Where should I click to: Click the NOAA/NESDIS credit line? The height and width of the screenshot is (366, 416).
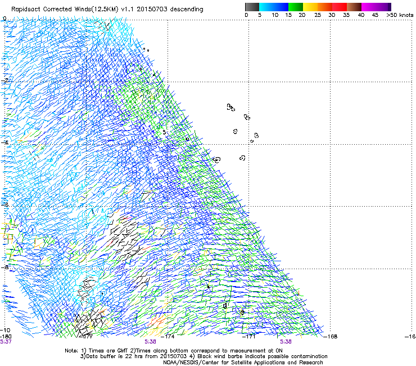pos(243,363)
